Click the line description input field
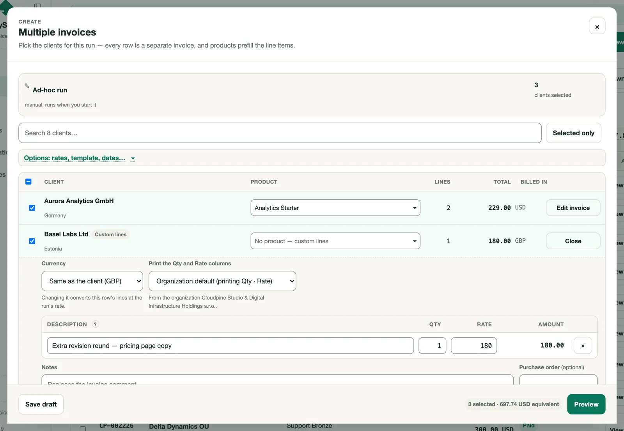 point(230,346)
